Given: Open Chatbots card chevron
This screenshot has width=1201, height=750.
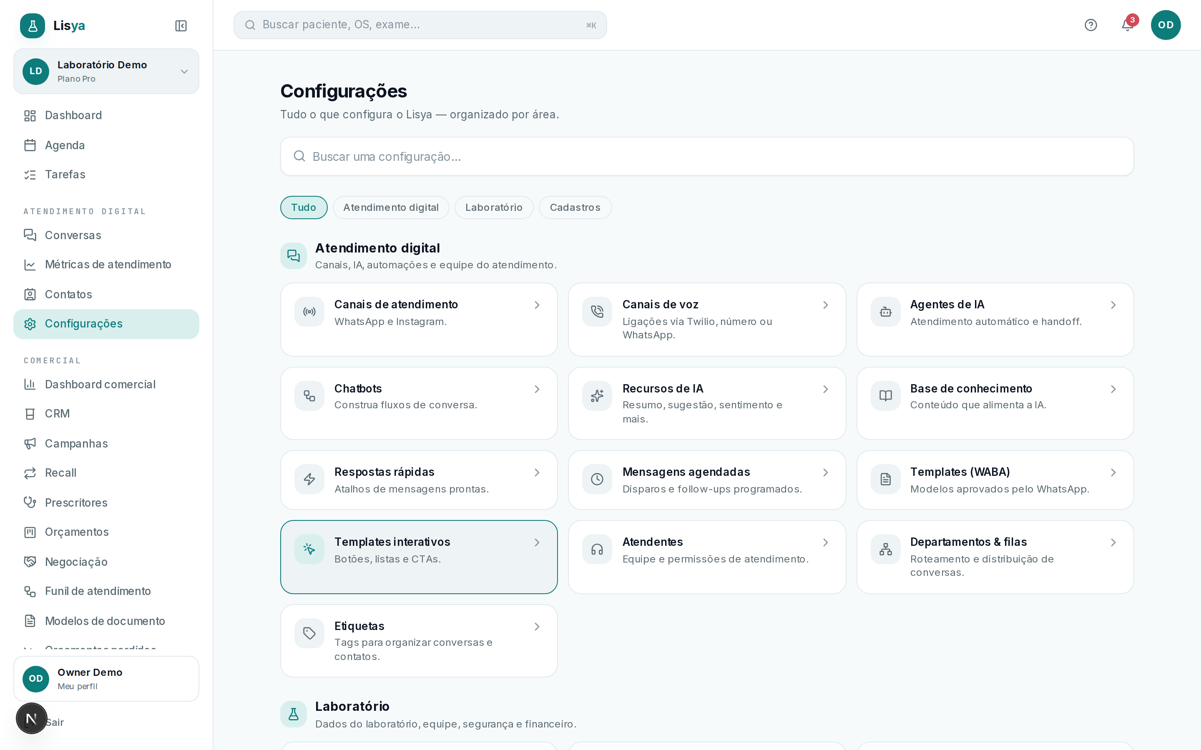Looking at the screenshot, I should [x=537, y=390].
